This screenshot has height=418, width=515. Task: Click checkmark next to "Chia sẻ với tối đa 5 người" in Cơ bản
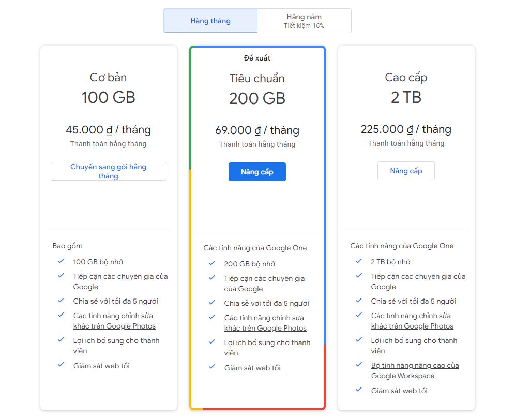pyautogui.click(x=61, y=301)
